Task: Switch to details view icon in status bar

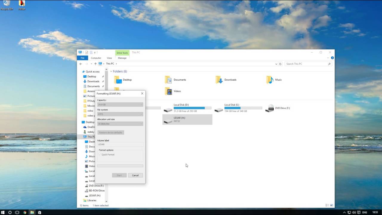Action: tap(327, 205)
